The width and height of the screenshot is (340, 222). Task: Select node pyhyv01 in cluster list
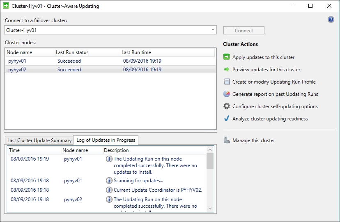[17, 61]
